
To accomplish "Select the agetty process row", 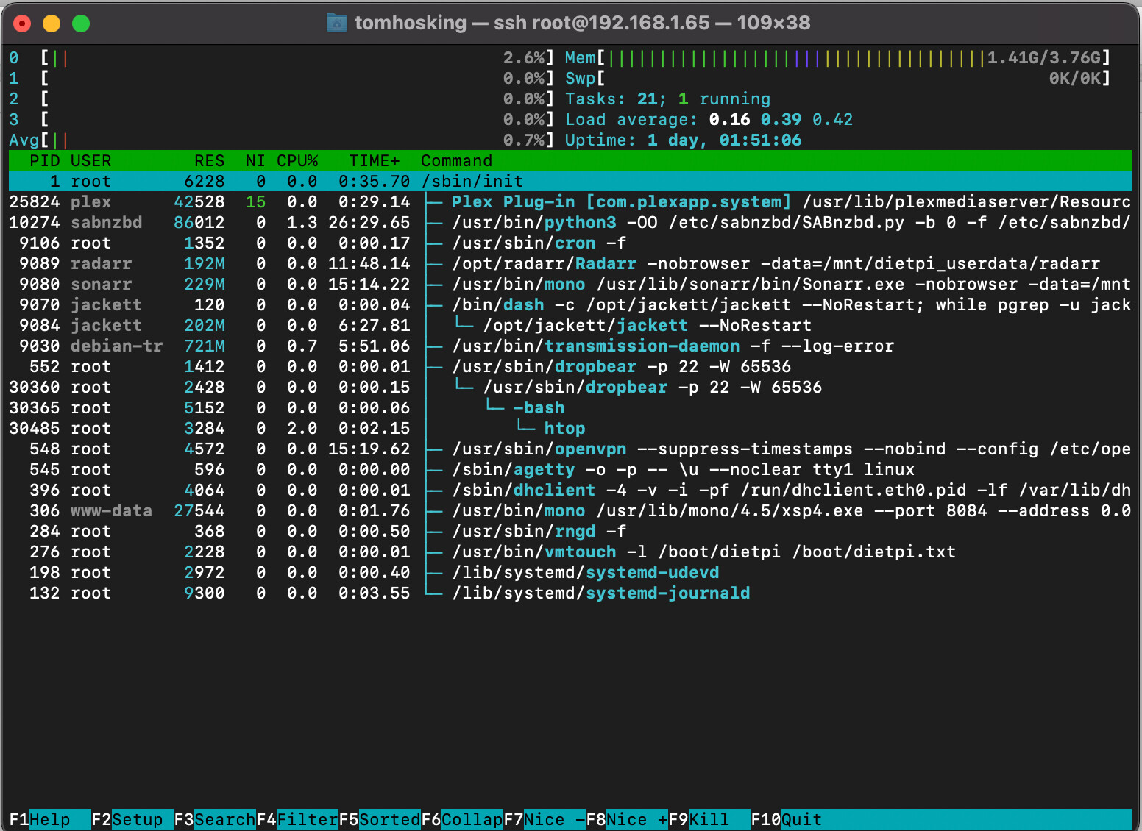I will (x=570, y=469).
